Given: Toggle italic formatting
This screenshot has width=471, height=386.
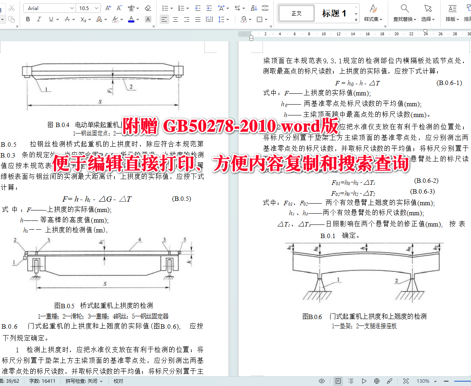Looking at the screenshot, I should 38,19.
